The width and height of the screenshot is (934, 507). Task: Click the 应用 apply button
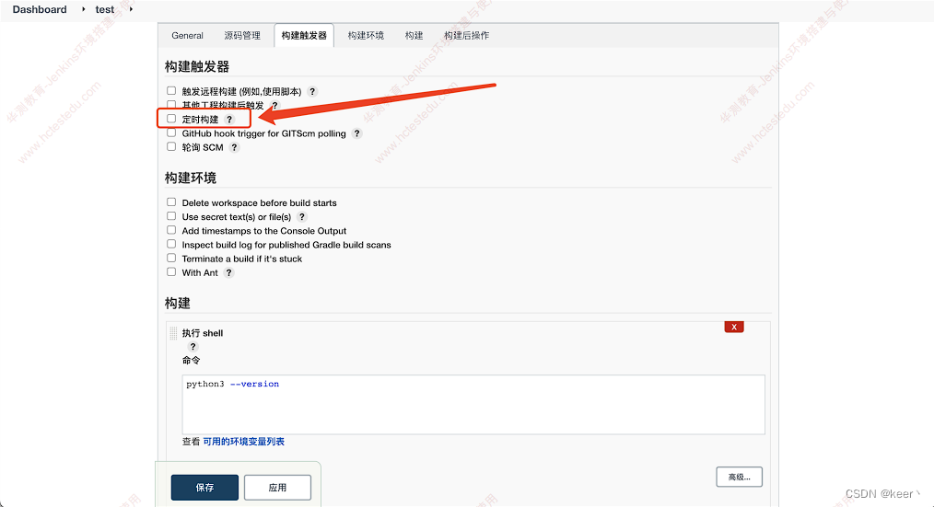tap(277, 488)
